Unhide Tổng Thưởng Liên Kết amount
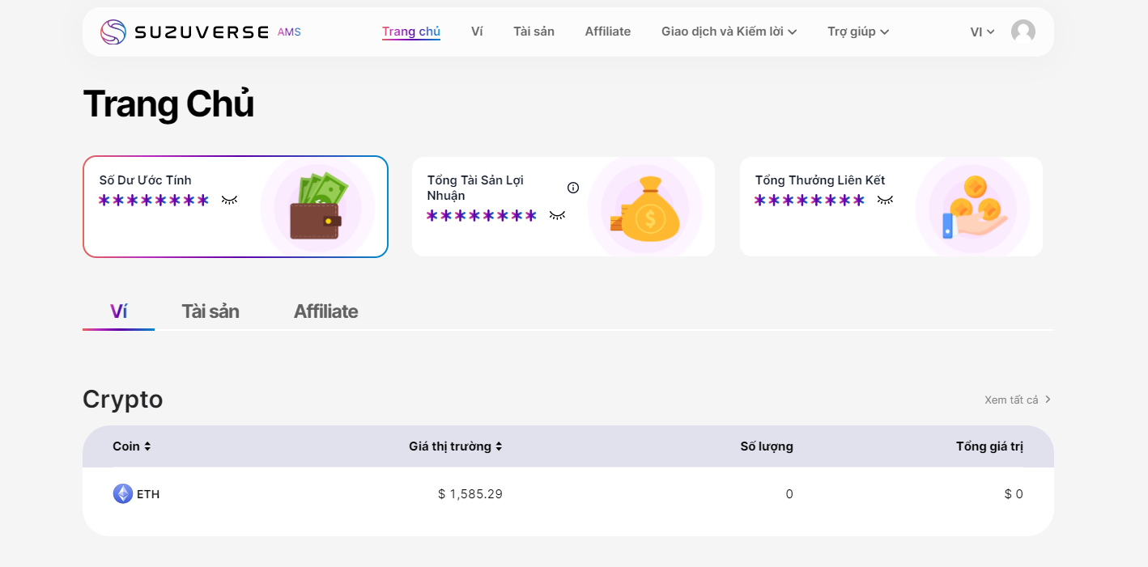1148x567 pixels. (x=885, y=200)
